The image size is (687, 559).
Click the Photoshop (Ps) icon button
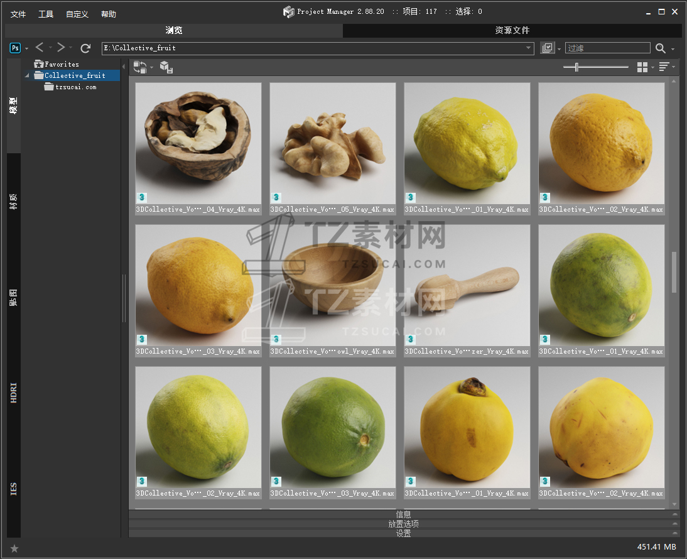(15, 48)
